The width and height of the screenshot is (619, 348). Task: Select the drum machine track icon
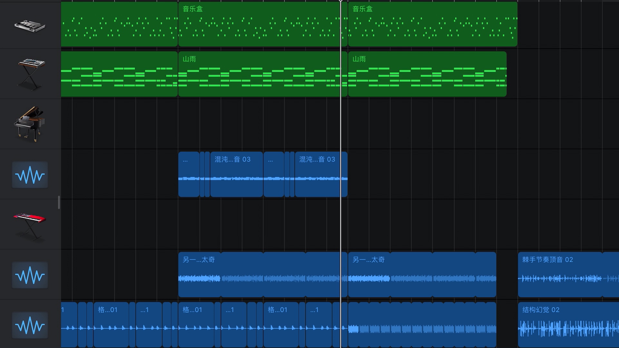[30, 26]
